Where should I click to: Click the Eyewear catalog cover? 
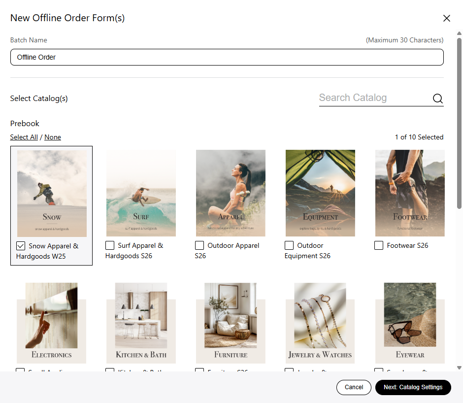point(410,323)
